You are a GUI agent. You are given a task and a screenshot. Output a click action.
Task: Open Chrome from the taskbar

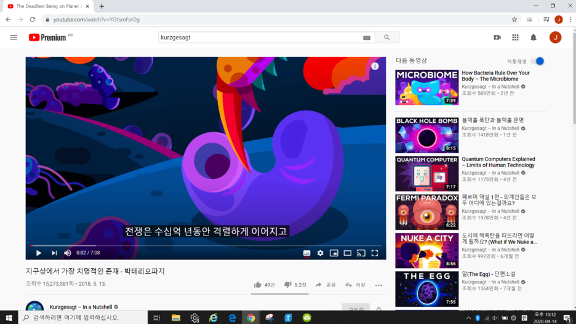(x=251, y=318)
